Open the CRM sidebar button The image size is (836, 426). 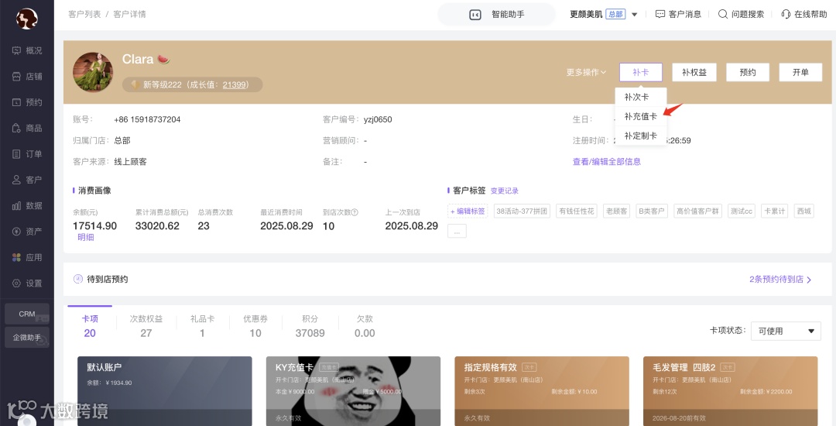point(27,314)
